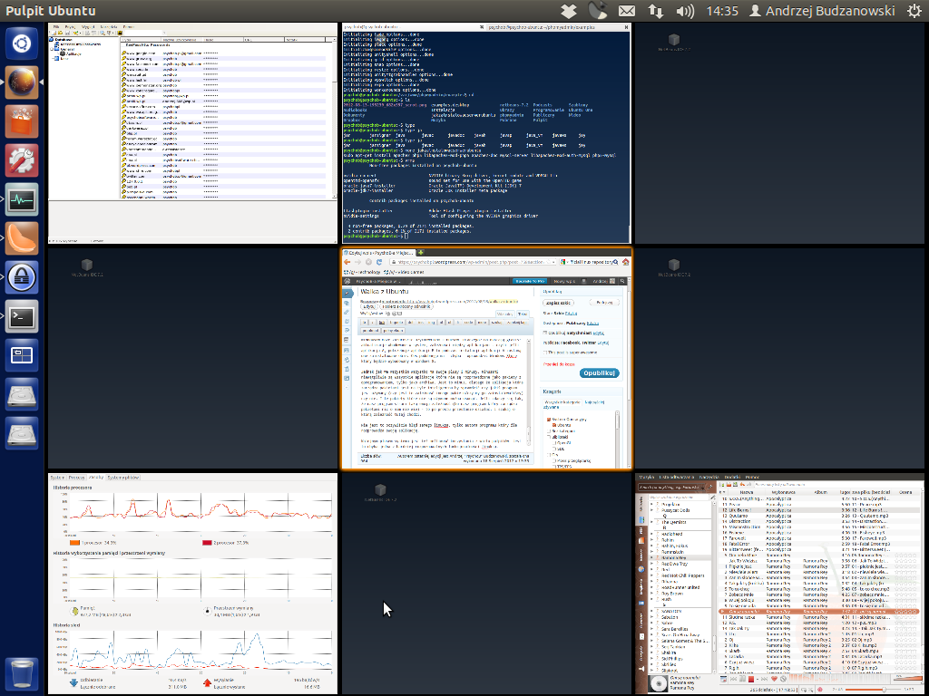Open Ubuntu Software Center from the launcher

pos(23,121)
